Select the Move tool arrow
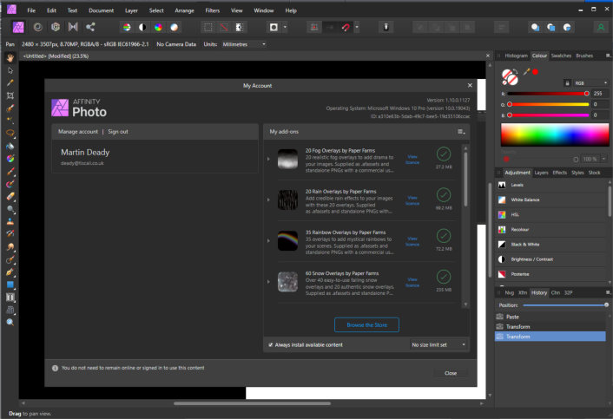The width and height of the screenshot is (613, 419). coord(10,70)
